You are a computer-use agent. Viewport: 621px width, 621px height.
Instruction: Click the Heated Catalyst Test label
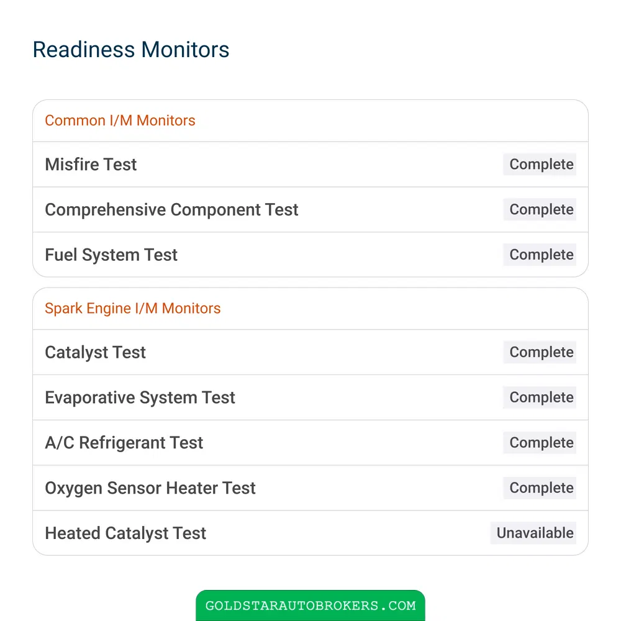[125, 533]
